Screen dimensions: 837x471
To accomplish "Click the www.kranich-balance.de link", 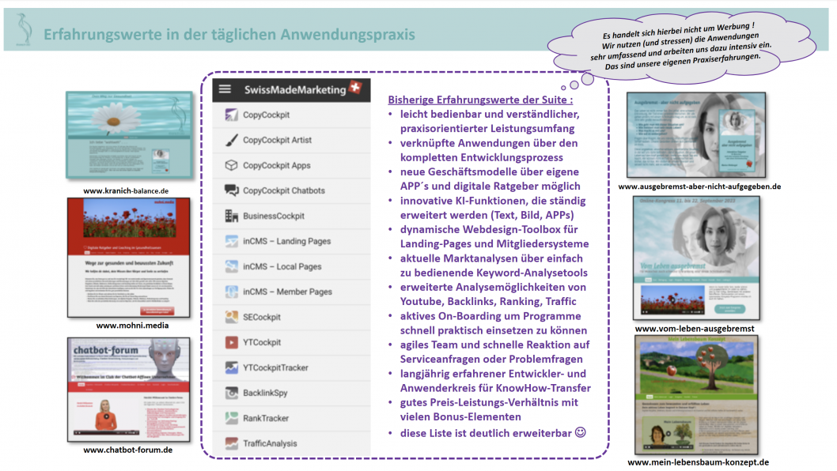I will tap(126, 191).
